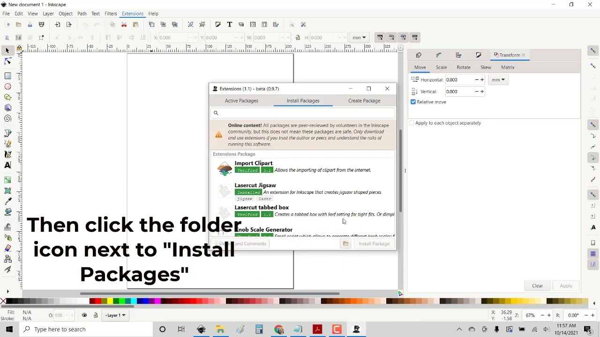The height and width of the screenshot is (337, 600).
Task: Click the Horizontal value input field
Action: coord(459,80)
